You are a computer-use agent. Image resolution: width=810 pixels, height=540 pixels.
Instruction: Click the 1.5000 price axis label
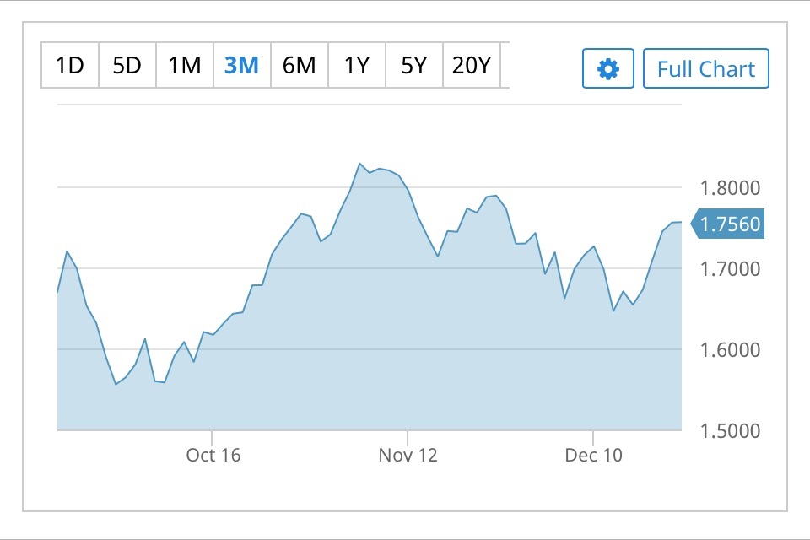pos(731,430)
